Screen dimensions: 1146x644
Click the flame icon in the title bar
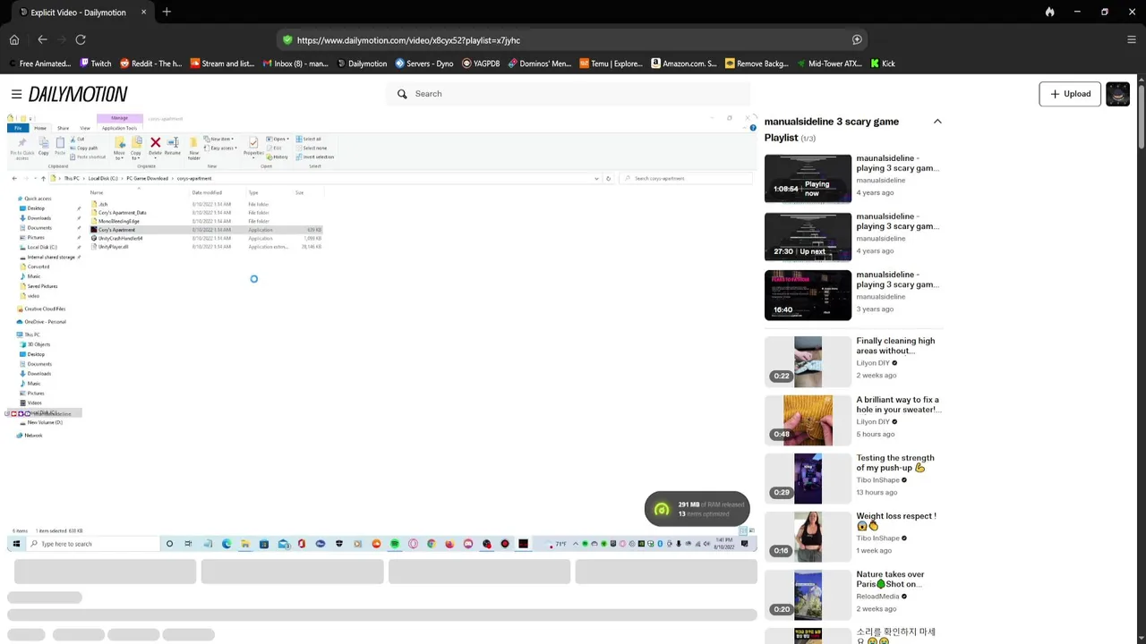pyautogui.click(x=1049, y=12)
